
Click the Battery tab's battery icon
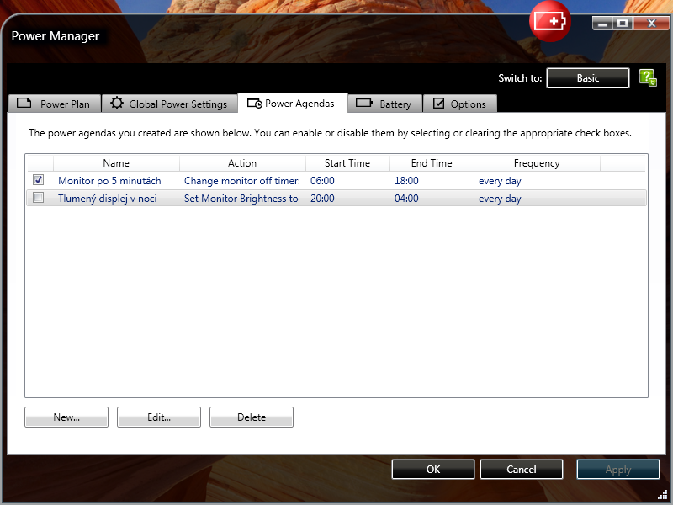[364, 104]
